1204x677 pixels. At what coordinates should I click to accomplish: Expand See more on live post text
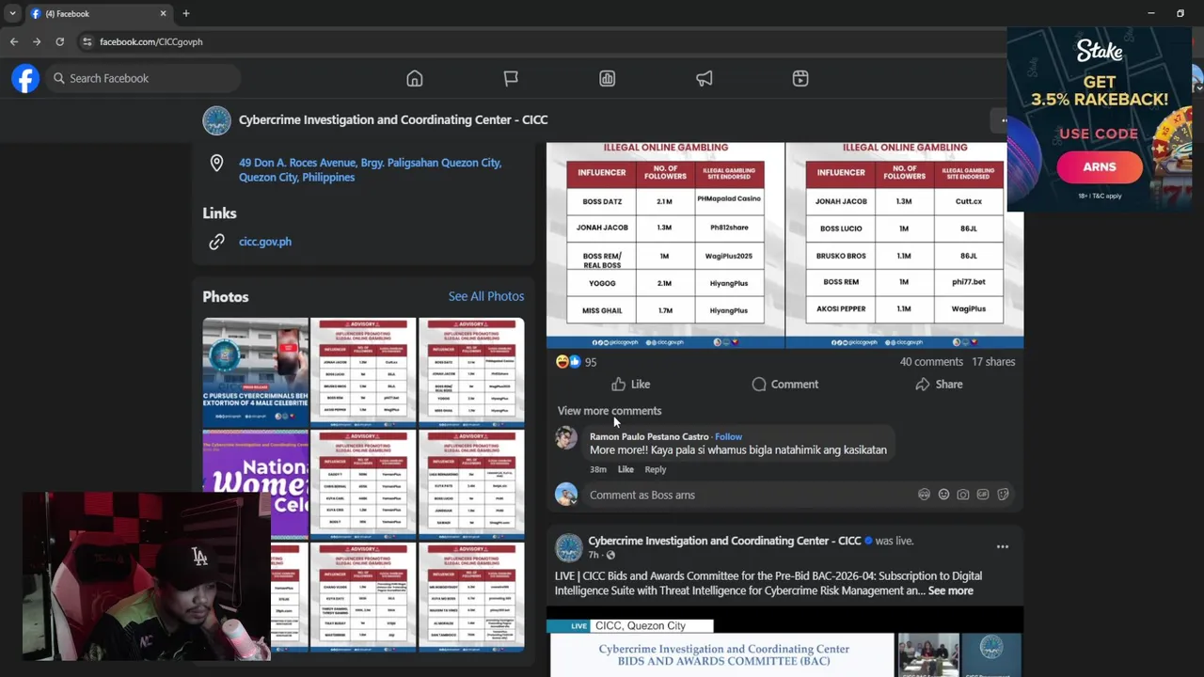tap(950, 590)
